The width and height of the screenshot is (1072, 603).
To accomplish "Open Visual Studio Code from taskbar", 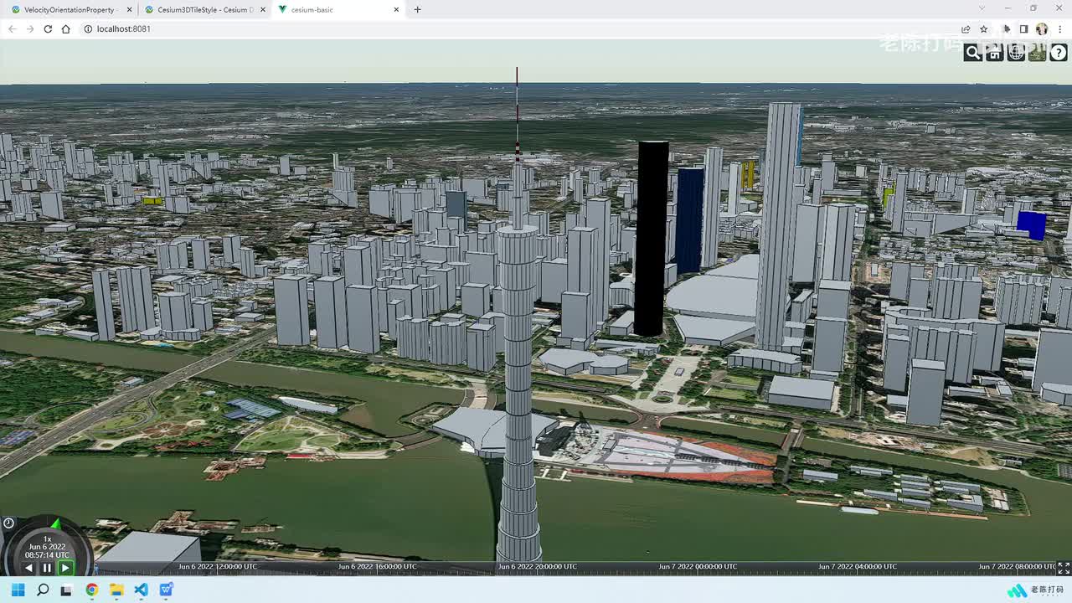I will tap(142, 590).
